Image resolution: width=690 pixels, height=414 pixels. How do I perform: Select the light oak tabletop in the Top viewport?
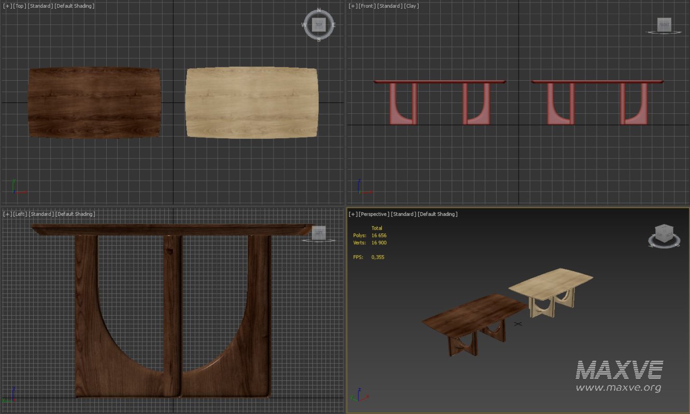(x=251, y=102)
